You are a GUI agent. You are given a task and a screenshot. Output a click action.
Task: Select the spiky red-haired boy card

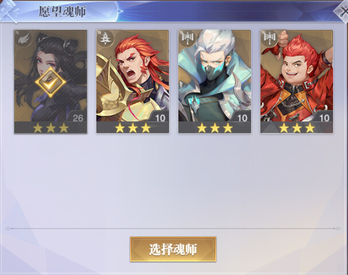tap(297, 81)
